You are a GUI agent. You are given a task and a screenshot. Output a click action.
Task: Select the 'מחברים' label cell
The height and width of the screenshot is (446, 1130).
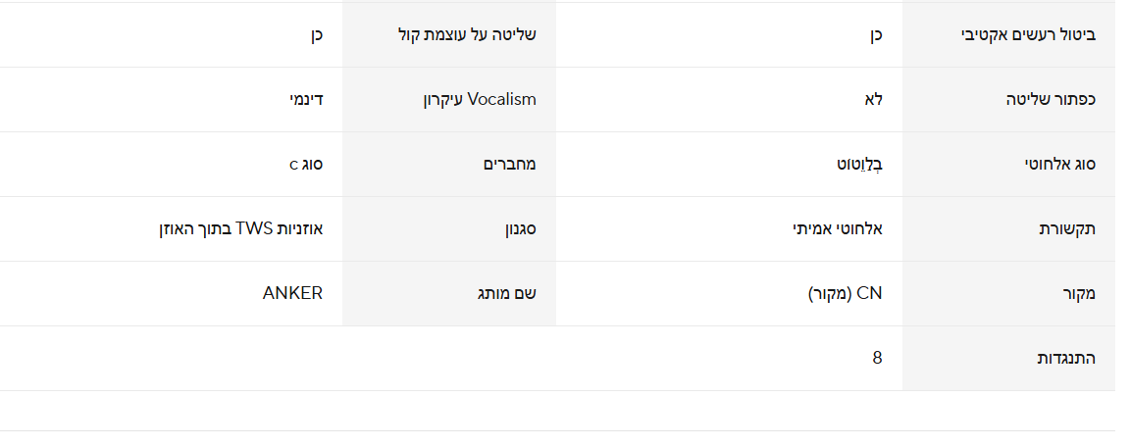coord(510,165)
